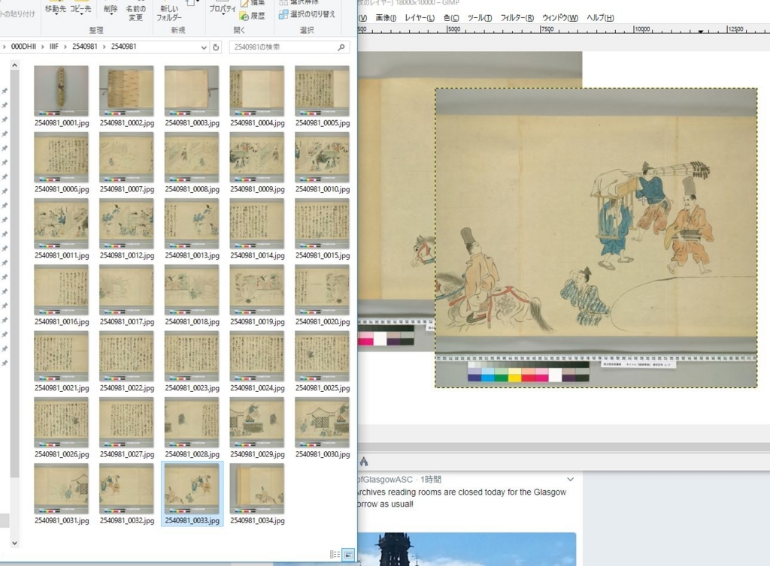Click the file list scroll-down arrow
Screen dimensions: 770x566
[x=15, y=543]
